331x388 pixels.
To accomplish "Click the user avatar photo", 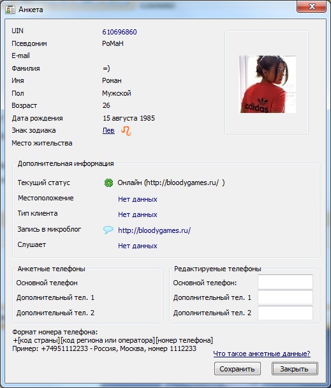I will 267,84.
